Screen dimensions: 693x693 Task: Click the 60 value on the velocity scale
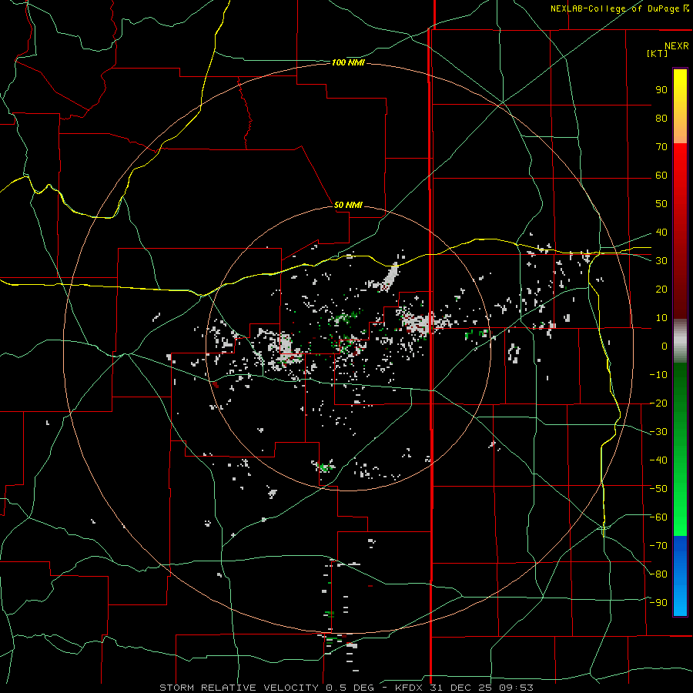pos(661,176)
